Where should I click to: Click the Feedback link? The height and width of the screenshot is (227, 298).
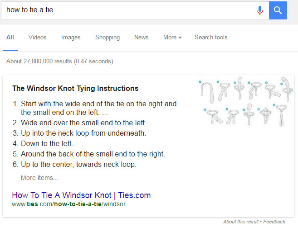tap(274, 222)
